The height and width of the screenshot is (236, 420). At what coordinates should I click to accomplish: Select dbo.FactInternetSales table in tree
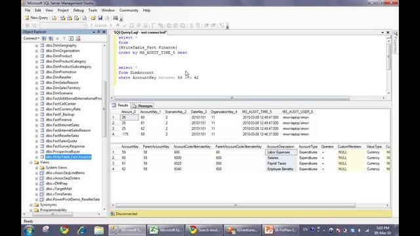click(63, 125)
